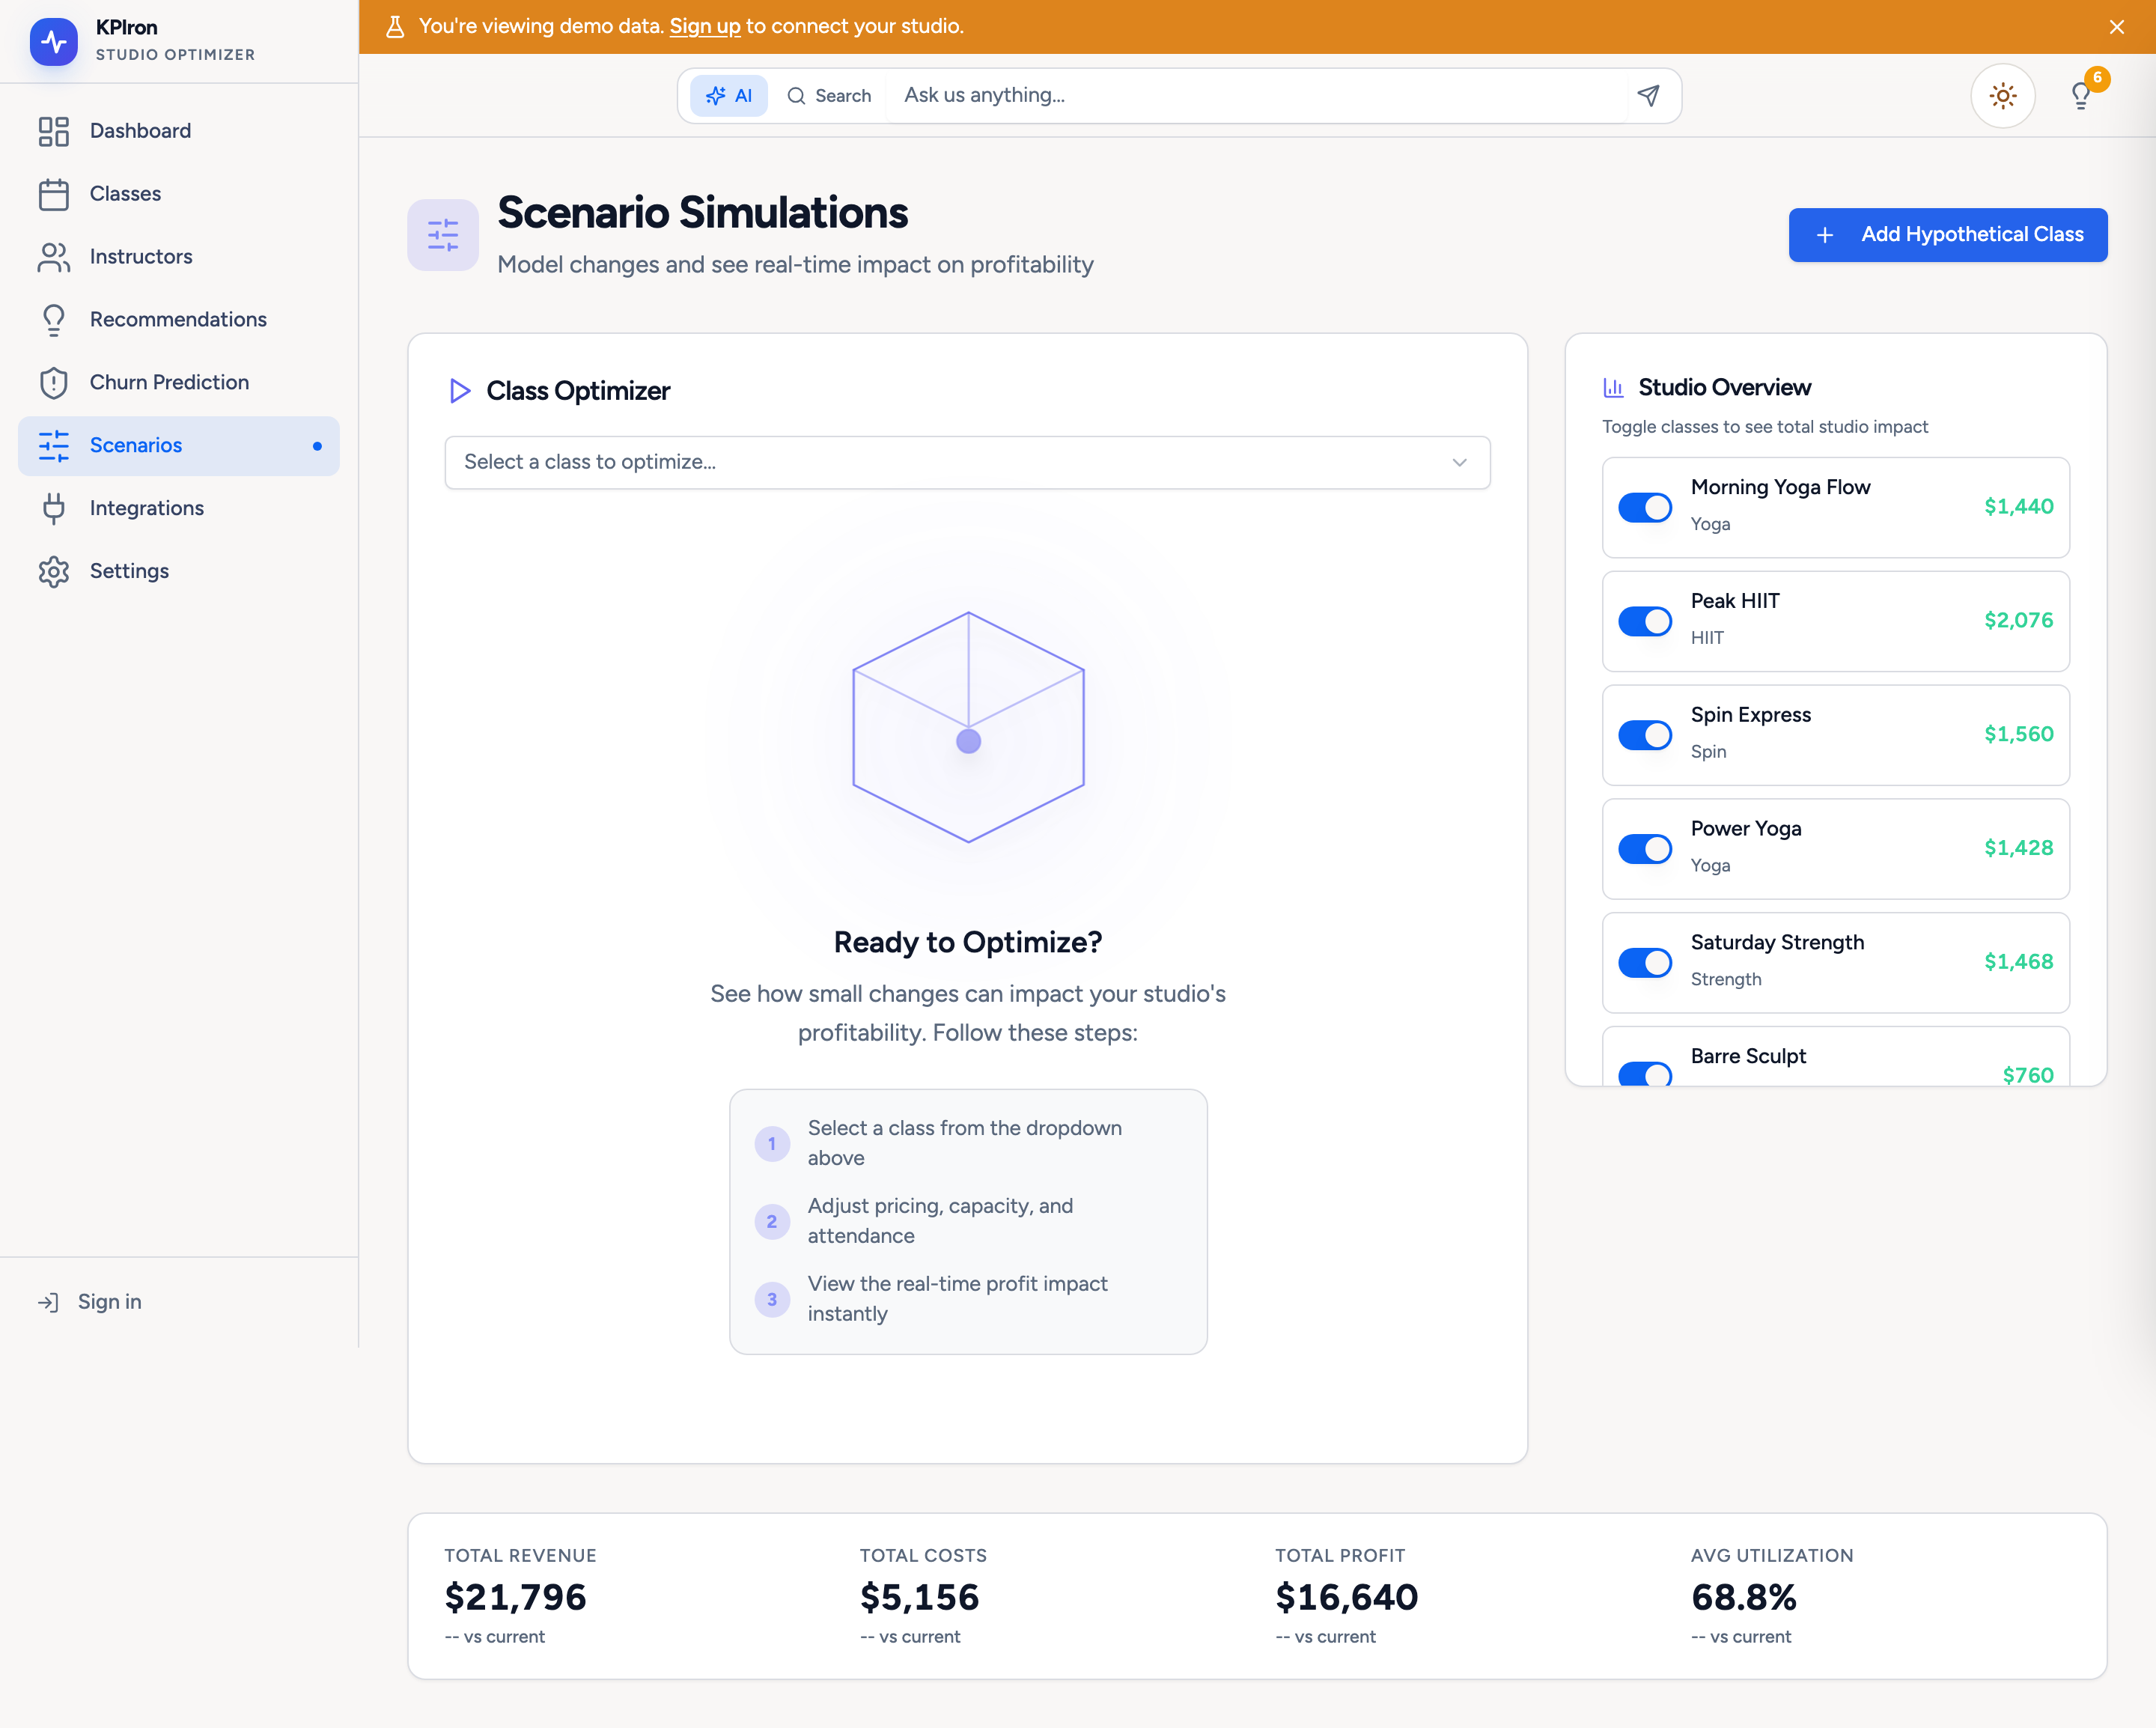Toggle the Barre Sculpt class switch

click(x=1645, y=1074)
